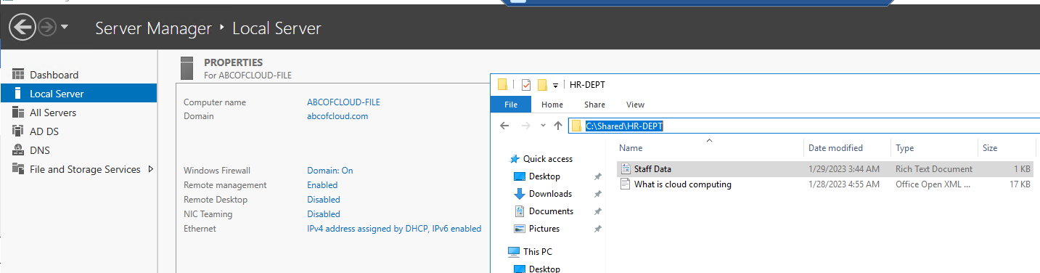Click computer name ABCOFCLOUD-FILE link
Image resolution: width=1040 pixels, height=273 pixels.
343,102
